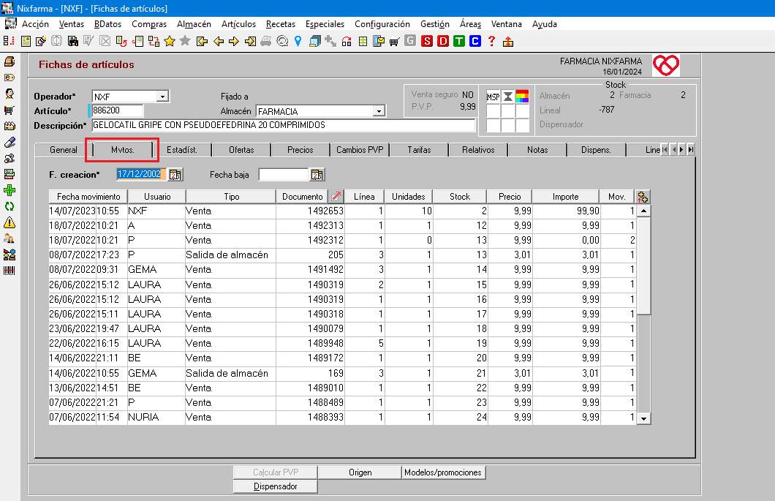Click the Calcular PVP button

pos(276,472)
